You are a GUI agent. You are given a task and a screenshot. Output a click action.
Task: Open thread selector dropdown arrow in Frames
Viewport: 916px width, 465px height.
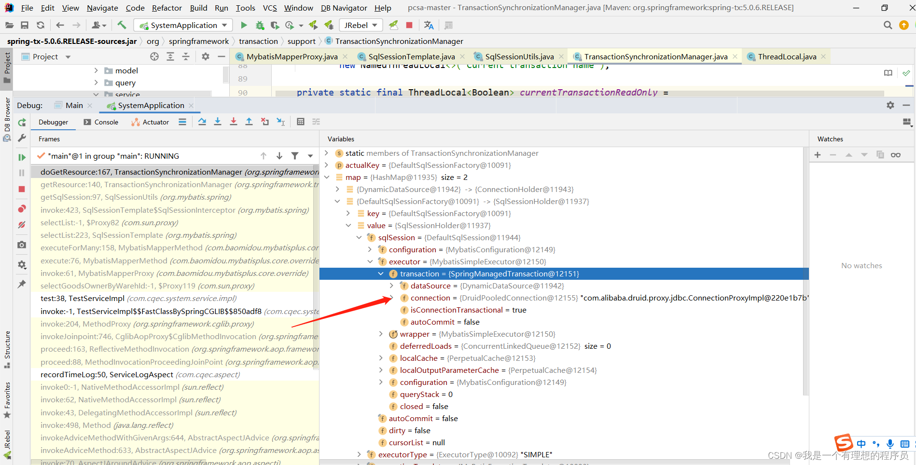310,156
